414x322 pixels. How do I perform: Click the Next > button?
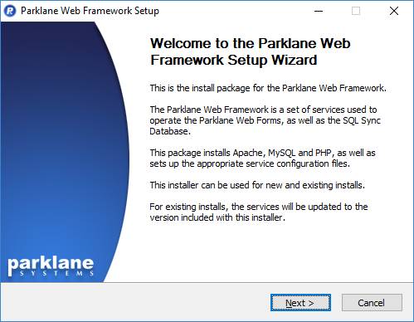[x=300, y=303]
